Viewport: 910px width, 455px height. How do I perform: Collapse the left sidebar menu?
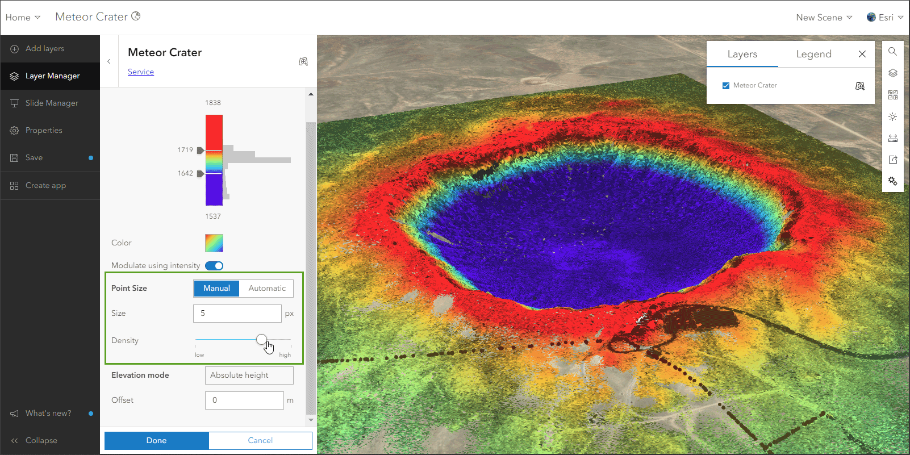click(50, 441)
